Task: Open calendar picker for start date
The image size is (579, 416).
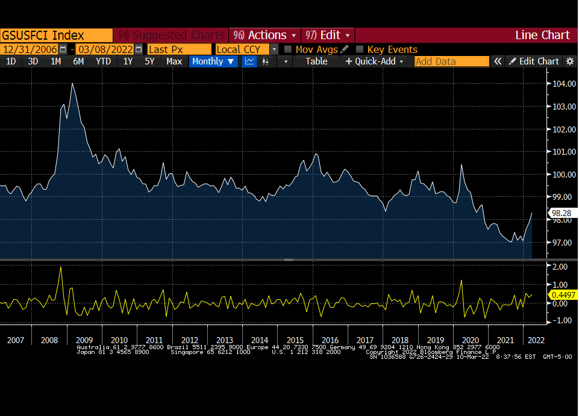Action: (63, 49)
